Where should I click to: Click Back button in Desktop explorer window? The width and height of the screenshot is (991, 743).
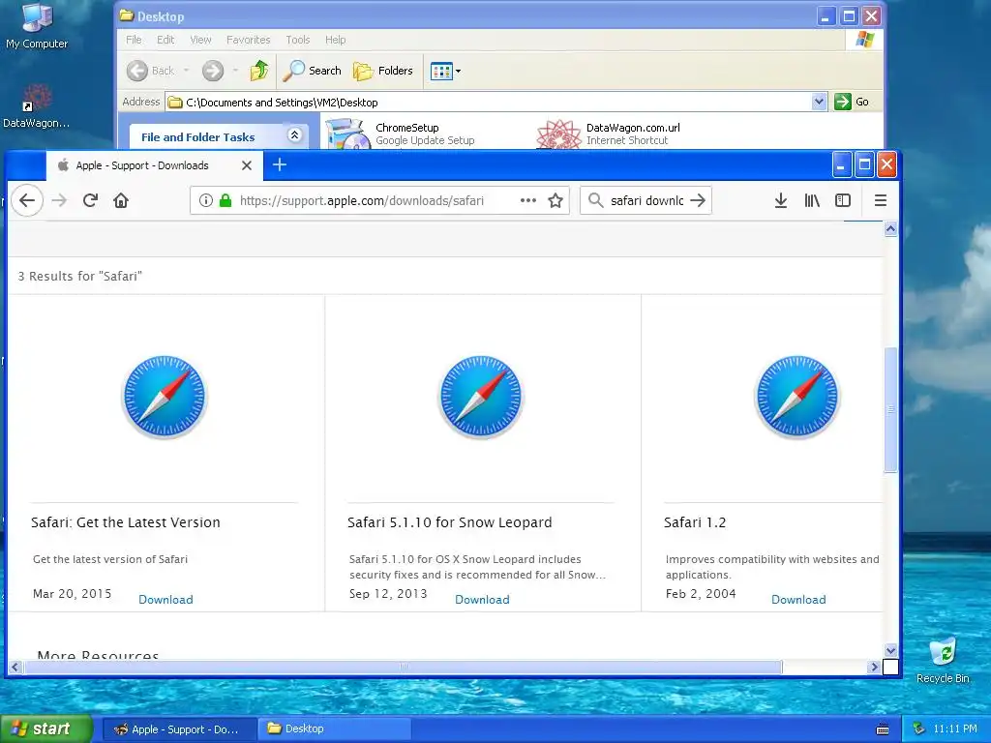pyautogui.click(x=150, y=71)
